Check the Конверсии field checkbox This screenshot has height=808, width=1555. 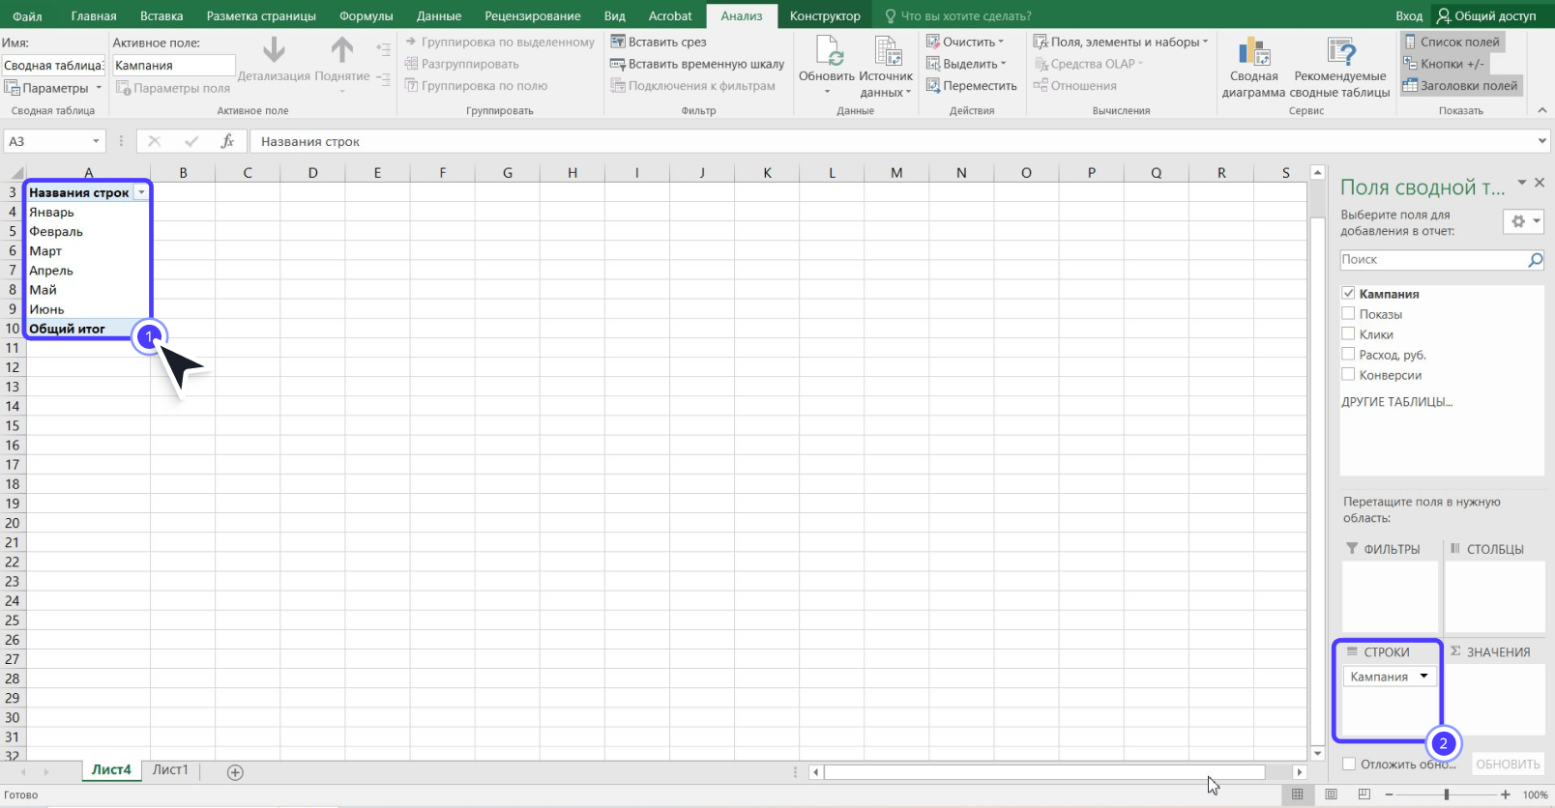pyautogui.click(x=1348, y=374)
